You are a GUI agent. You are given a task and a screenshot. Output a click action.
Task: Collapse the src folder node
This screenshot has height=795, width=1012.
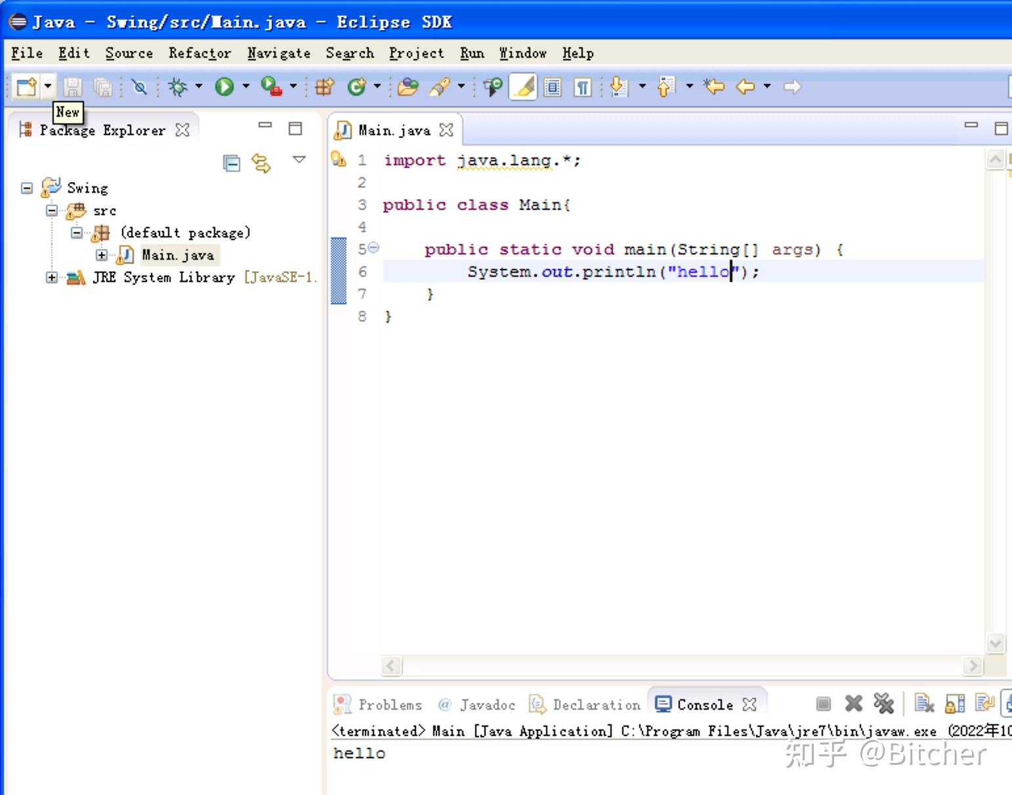click(x=52, y=211)
